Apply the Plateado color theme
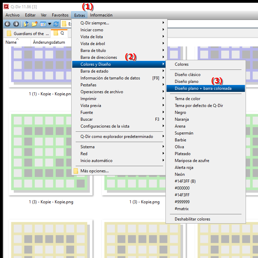Viewport: 258px width, 258px height. 206,154
